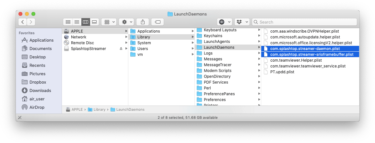The width and height of the screenshot is (375, 143).
Task: Switch to icon view
Action: tap(68, 22)
